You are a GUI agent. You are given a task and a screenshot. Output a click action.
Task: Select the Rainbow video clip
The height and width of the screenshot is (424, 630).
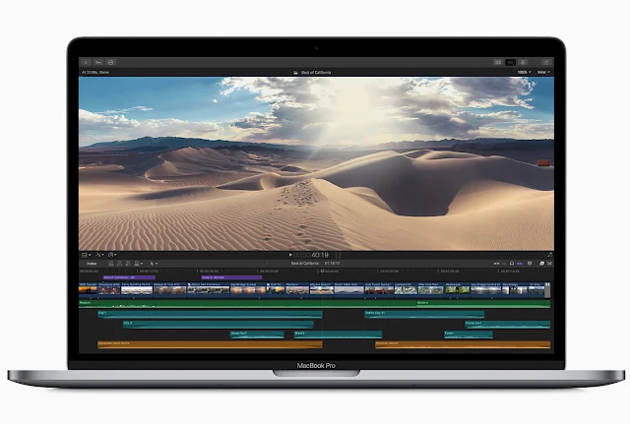(x=297, y=288)
